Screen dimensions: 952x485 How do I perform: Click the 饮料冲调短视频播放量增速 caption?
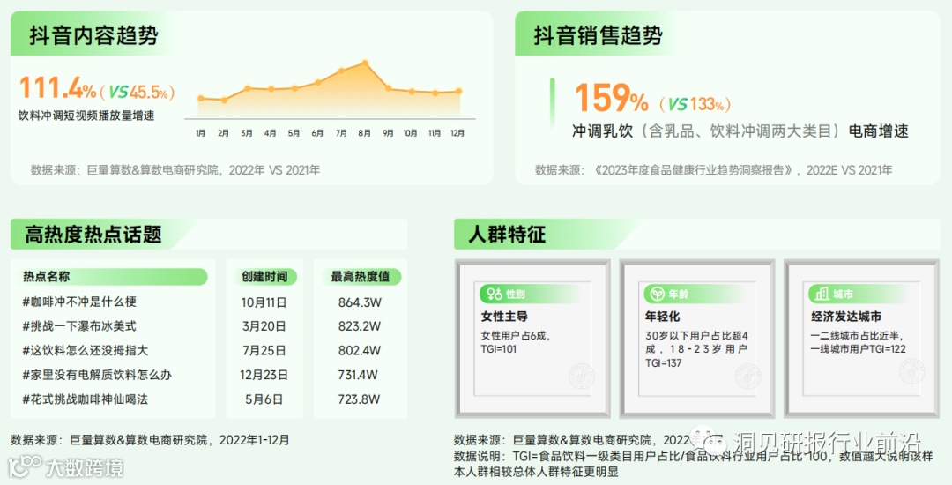coord(86,116)
